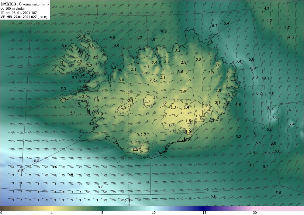
Task: Click the 6.6 value on the map
Action: pos(213,196)
